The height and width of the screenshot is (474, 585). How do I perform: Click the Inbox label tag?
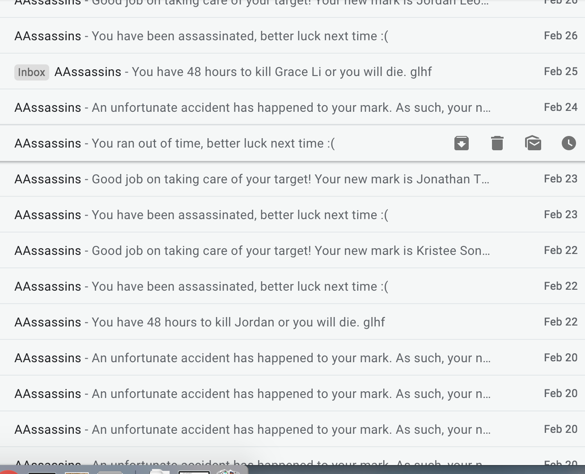coord(32,72)
